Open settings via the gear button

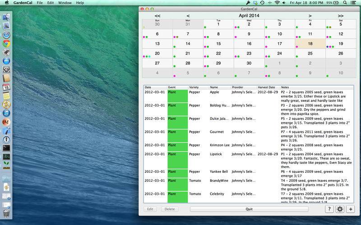coord(340,209)
